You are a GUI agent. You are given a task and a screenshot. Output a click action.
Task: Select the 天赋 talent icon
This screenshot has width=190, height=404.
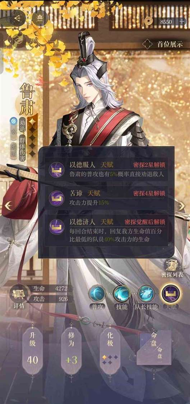click(x=171, y=296)
